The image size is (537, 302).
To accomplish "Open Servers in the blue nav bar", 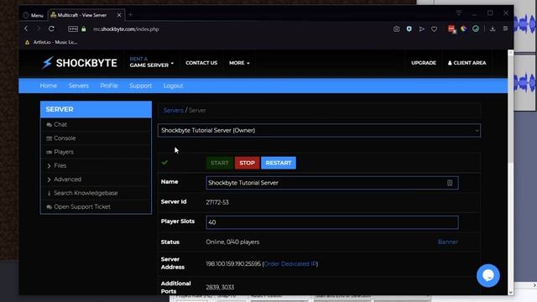I will (78, 86).
